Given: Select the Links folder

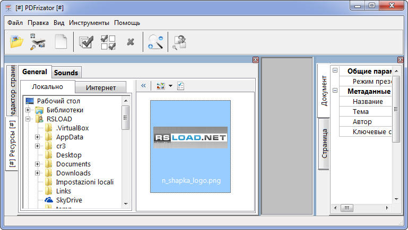Looking at the screenshot, I should 64,191.
